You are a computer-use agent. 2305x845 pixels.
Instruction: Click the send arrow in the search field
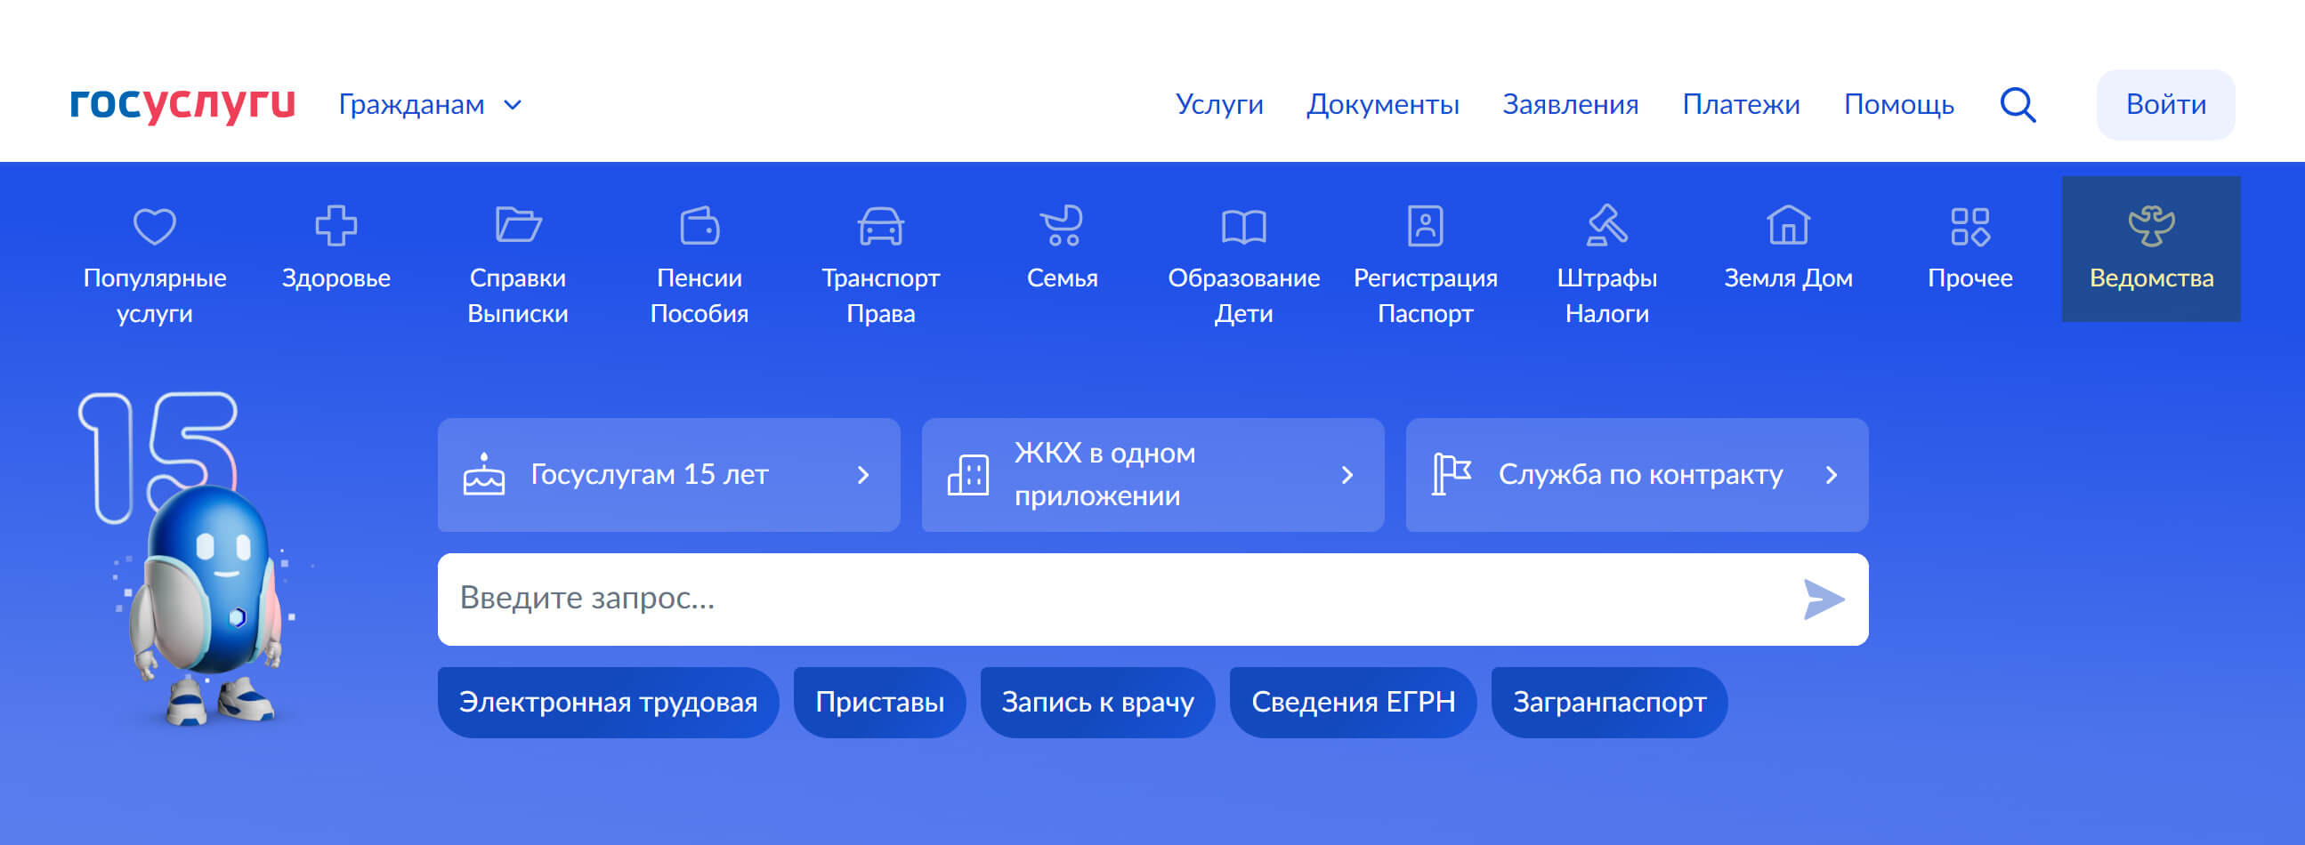click(1824, 600)
